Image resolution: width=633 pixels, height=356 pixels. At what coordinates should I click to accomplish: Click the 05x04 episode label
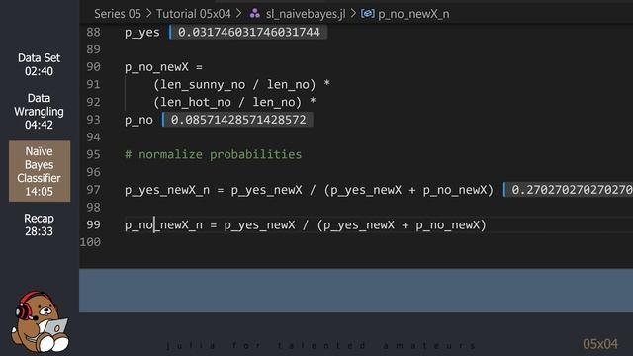(600, 344)
